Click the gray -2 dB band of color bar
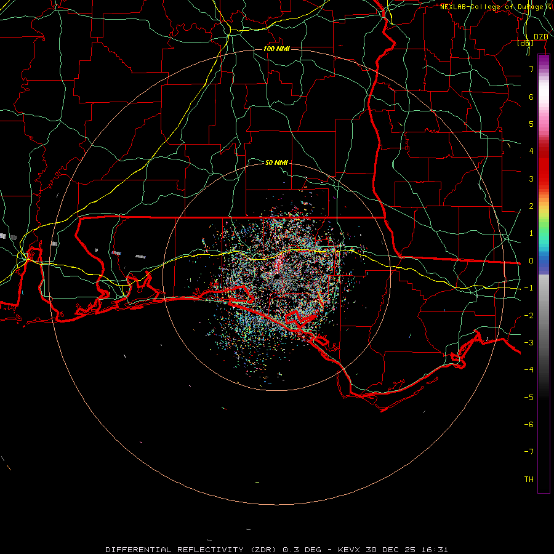554x554 pixels. point(544,316)
